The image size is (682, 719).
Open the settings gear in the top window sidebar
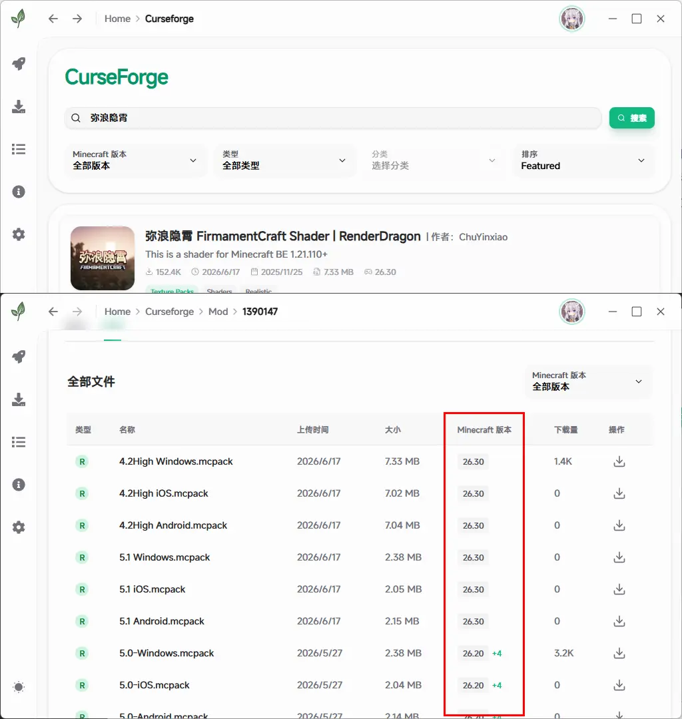point(19,234)
